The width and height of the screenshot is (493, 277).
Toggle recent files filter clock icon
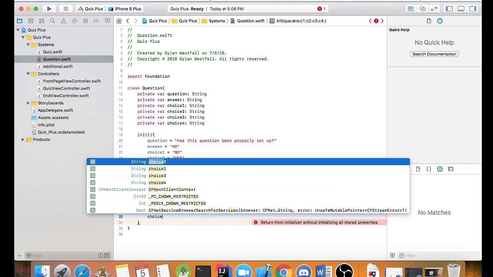[101, 255]
